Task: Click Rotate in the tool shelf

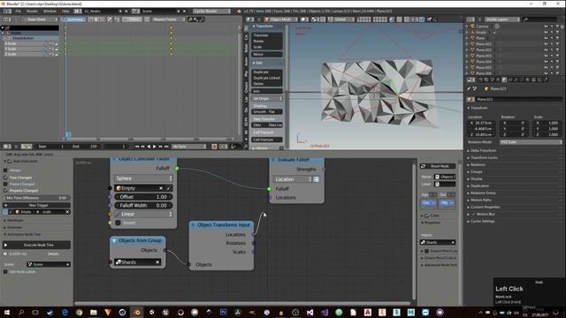Action: (267, 42)
